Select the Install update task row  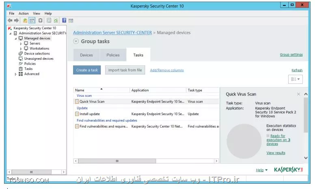[x=146, y=114]
